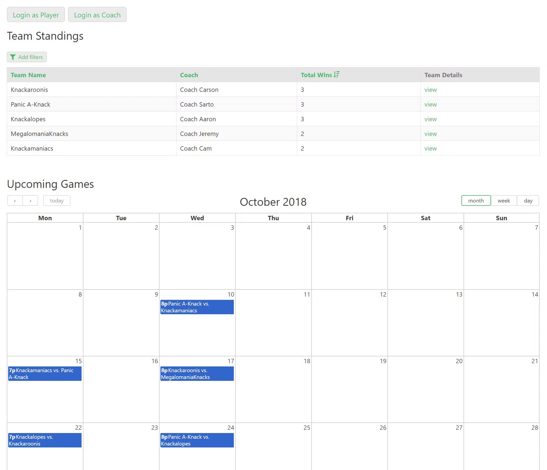View Knackaroonis team details
This screenshot has height=470, width=547.
[x=430, y=90]
